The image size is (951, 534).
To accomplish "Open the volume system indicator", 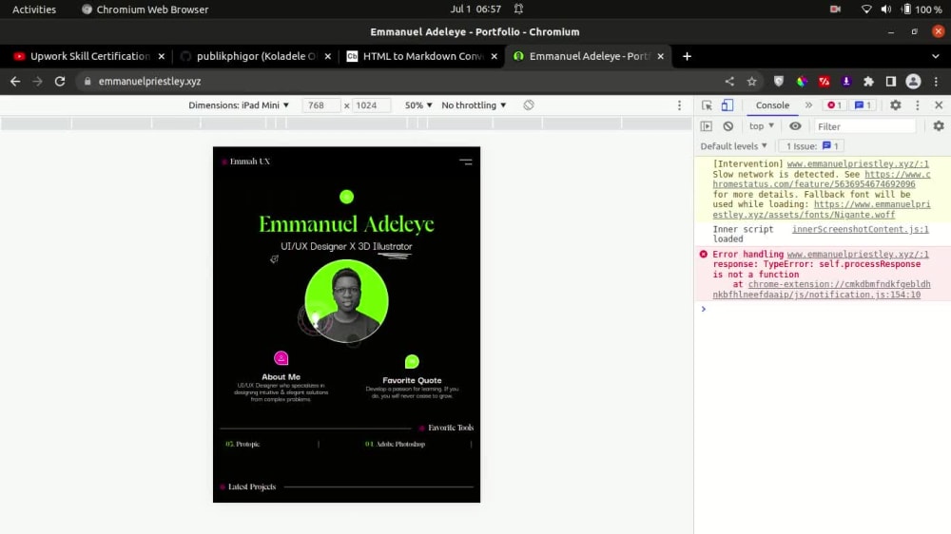I will point(886,10).
